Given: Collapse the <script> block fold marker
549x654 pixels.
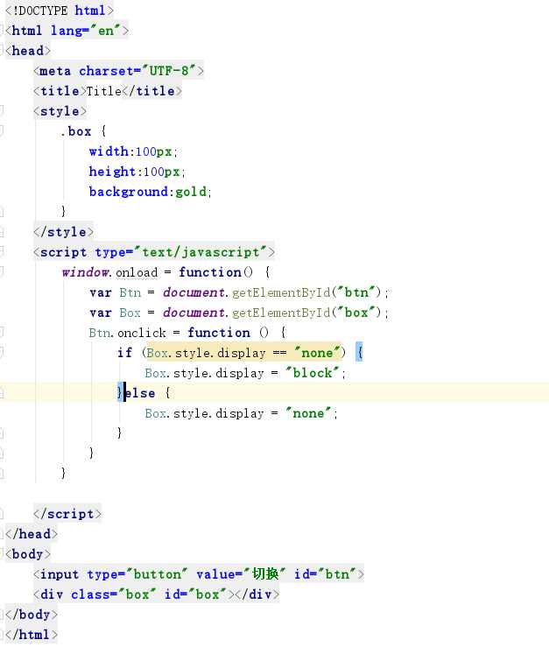Looking at the screenshot, I should coord(1,252).
